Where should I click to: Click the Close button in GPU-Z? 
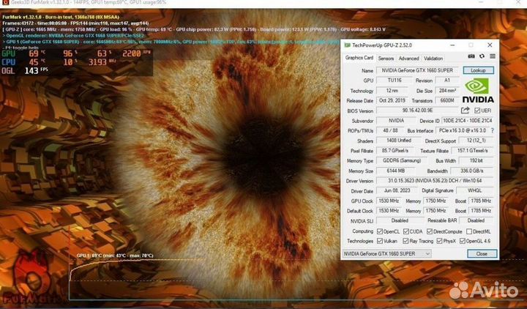(482, 254)
